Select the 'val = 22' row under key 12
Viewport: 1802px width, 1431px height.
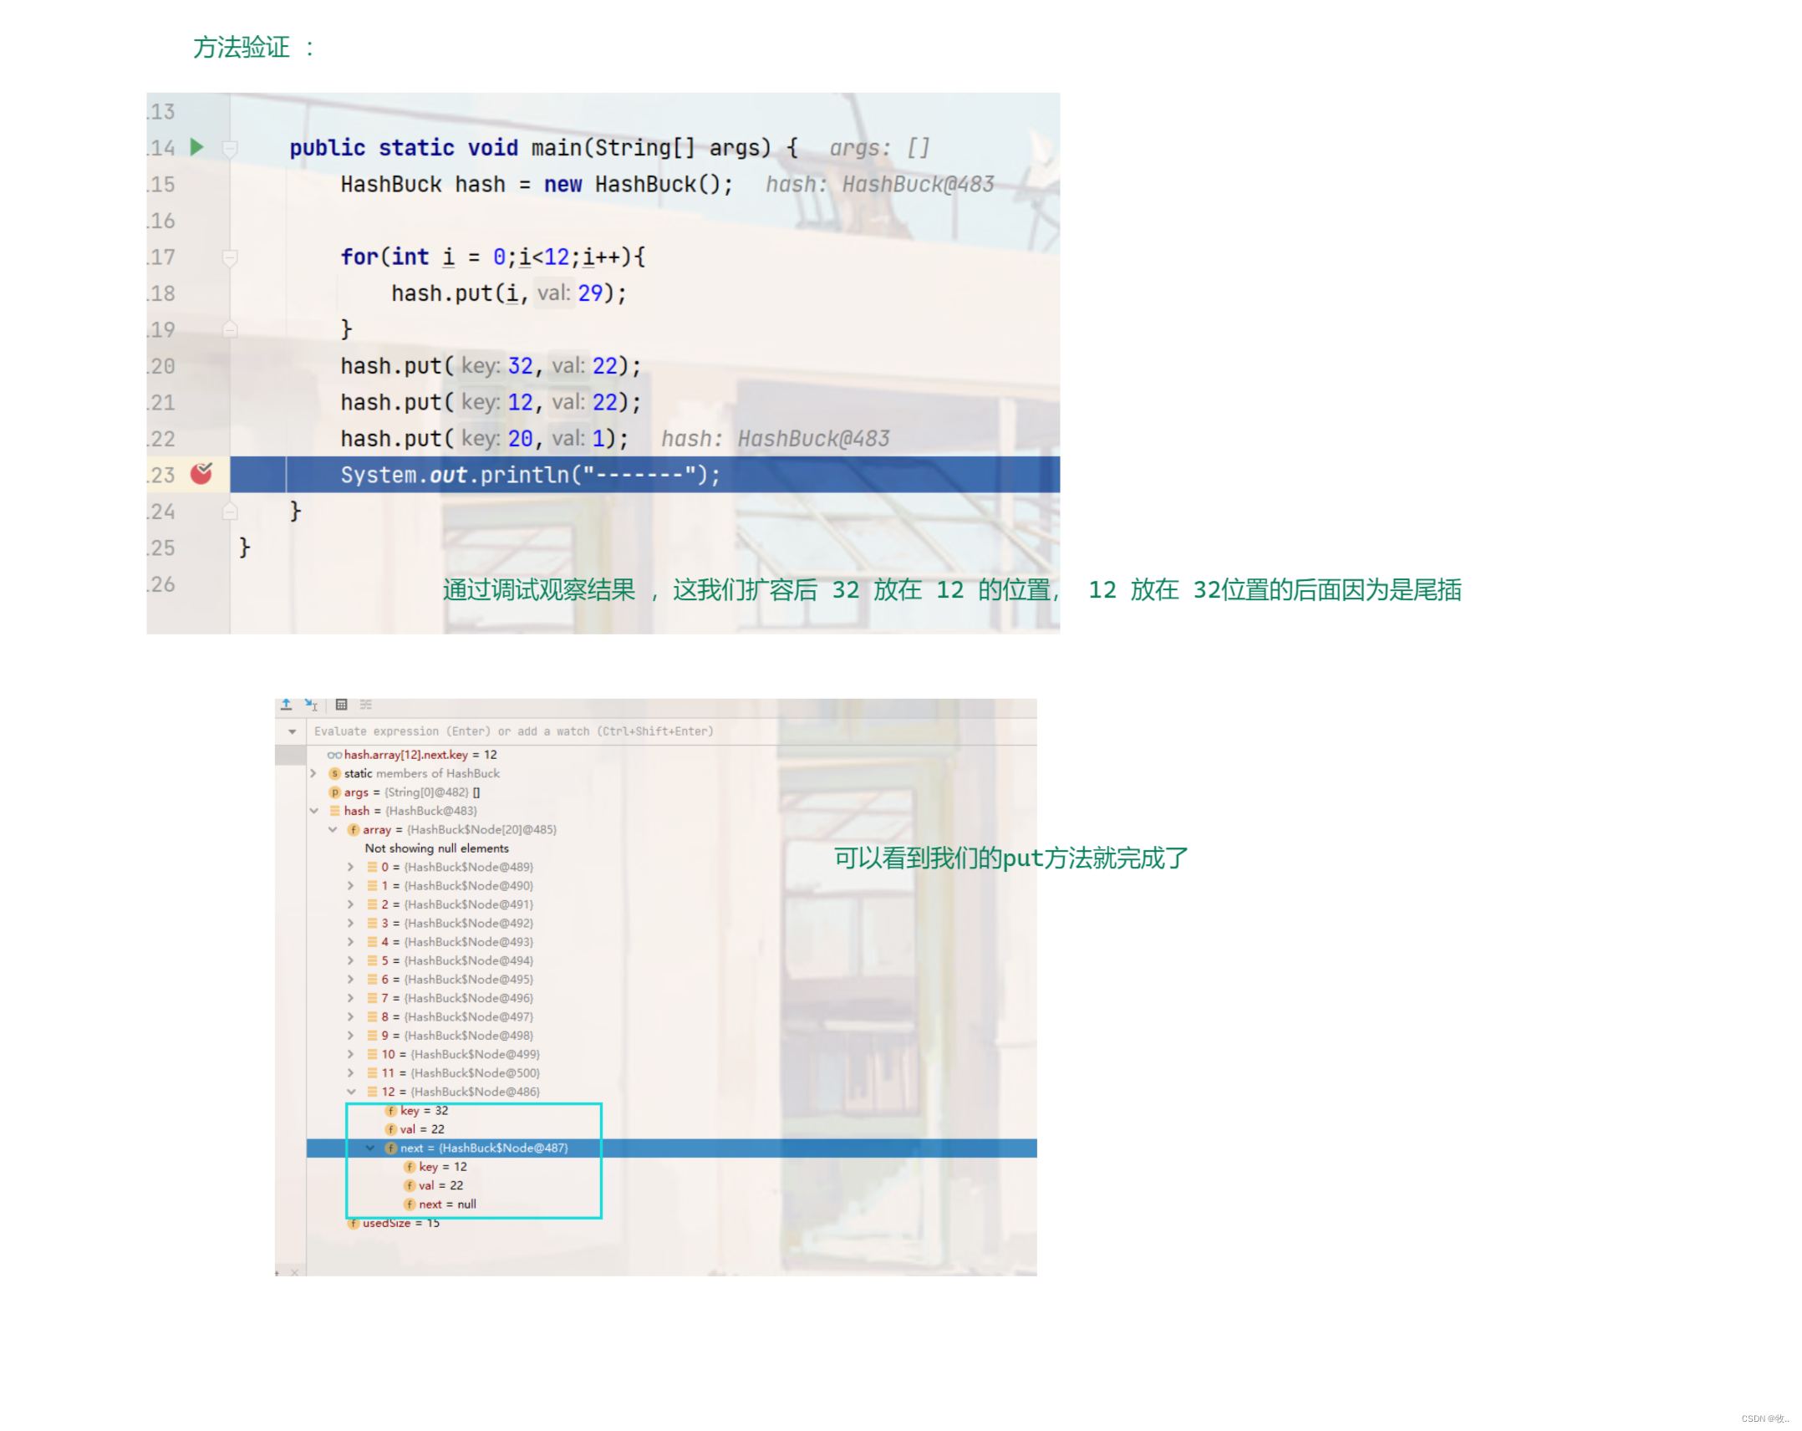click(x=434, y=1185)
